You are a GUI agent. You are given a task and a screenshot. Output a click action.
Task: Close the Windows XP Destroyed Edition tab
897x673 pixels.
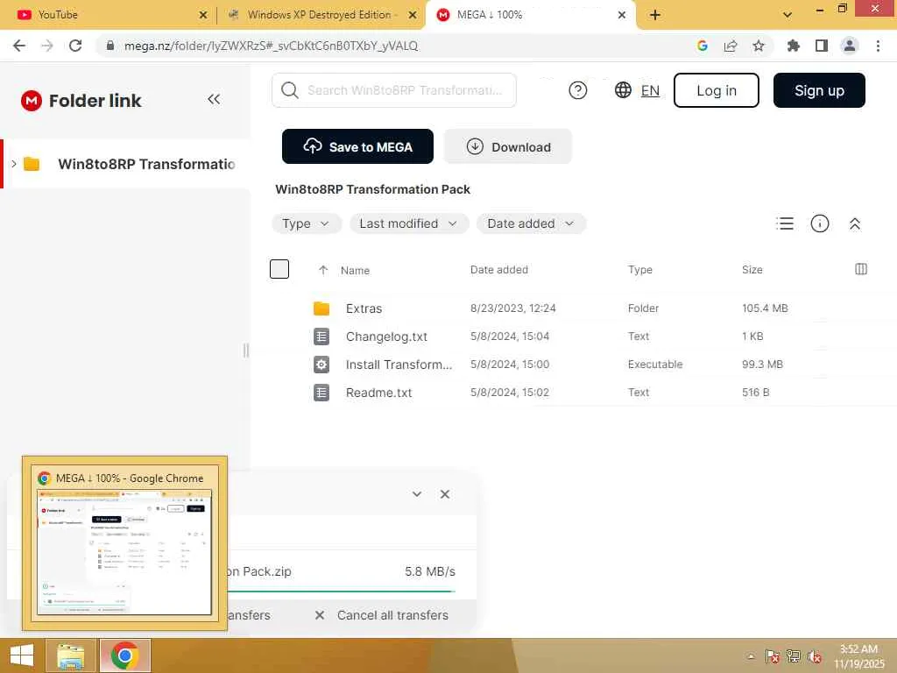pyautogui.click(x=413, y=15)
